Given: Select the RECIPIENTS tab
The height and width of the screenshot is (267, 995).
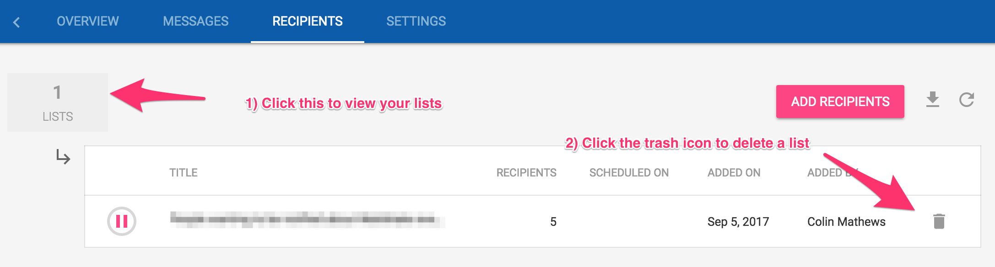Looking at the screenshot, I should point(307,21).
